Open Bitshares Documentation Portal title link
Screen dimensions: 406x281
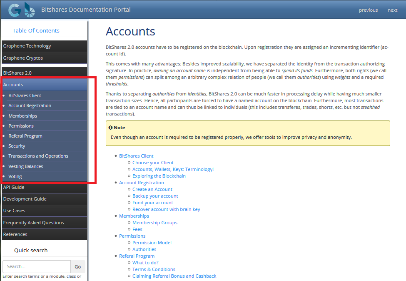tap(86, 10)
